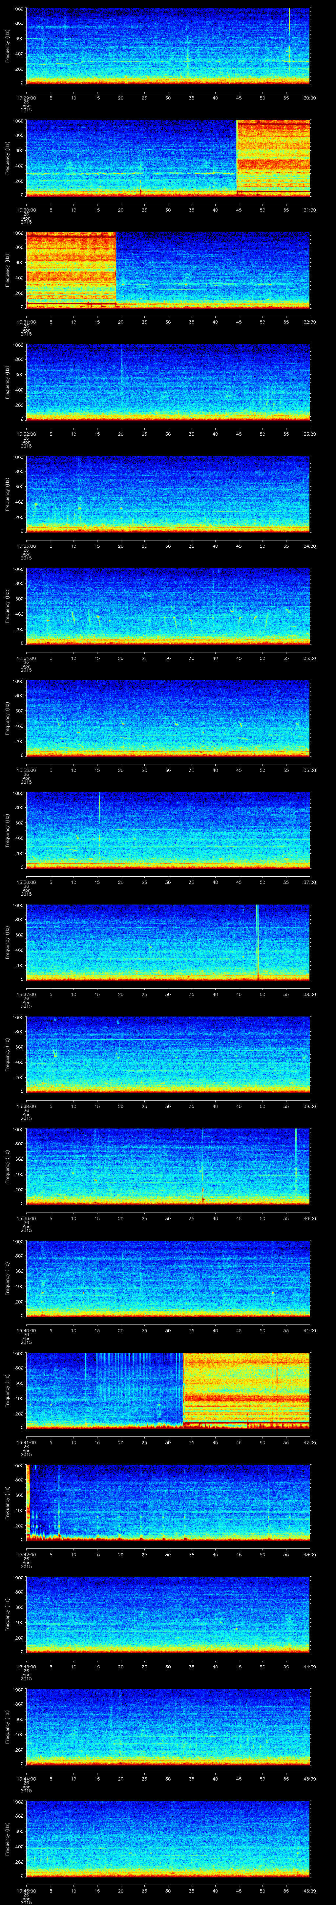Click the '42:00' end time label
Viewport: 336px width, 1905px height.
309,1442
